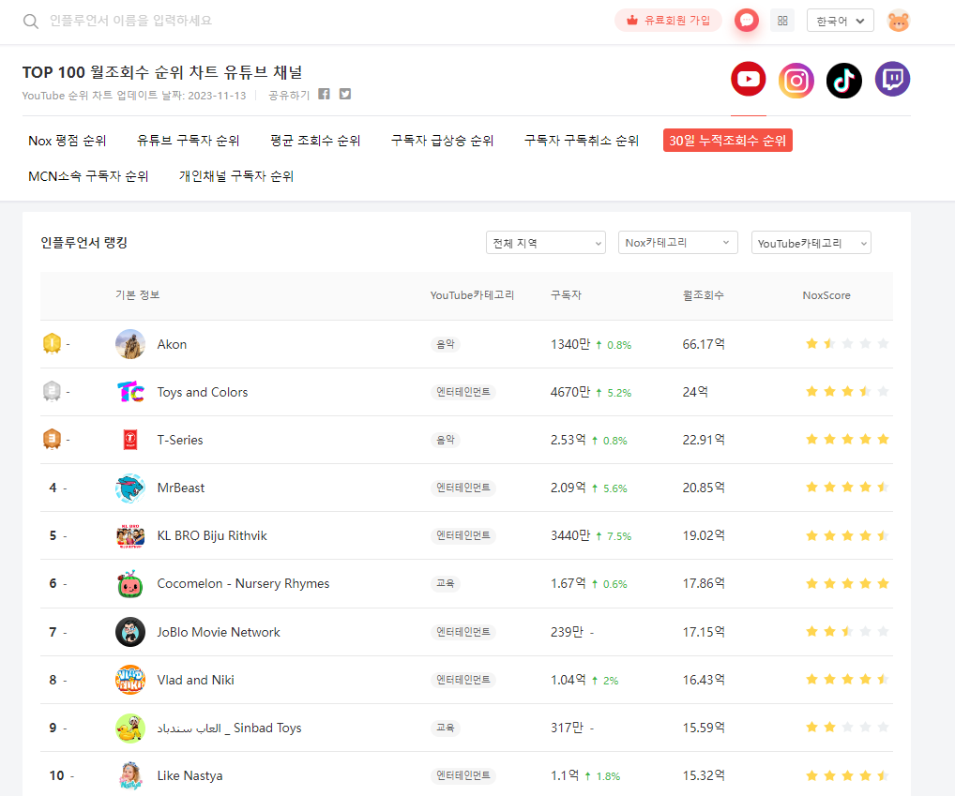Open the Like Nastya channel link

coord(189,776)
